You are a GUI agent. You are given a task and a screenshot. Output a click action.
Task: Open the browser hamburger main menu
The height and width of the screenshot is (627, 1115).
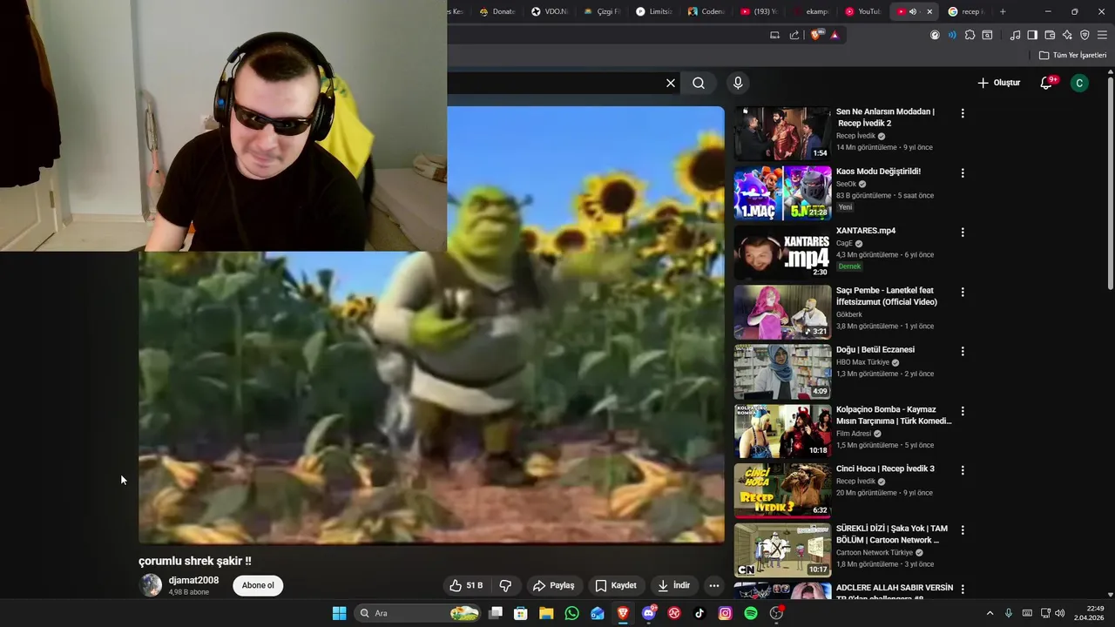[1102, 35]
